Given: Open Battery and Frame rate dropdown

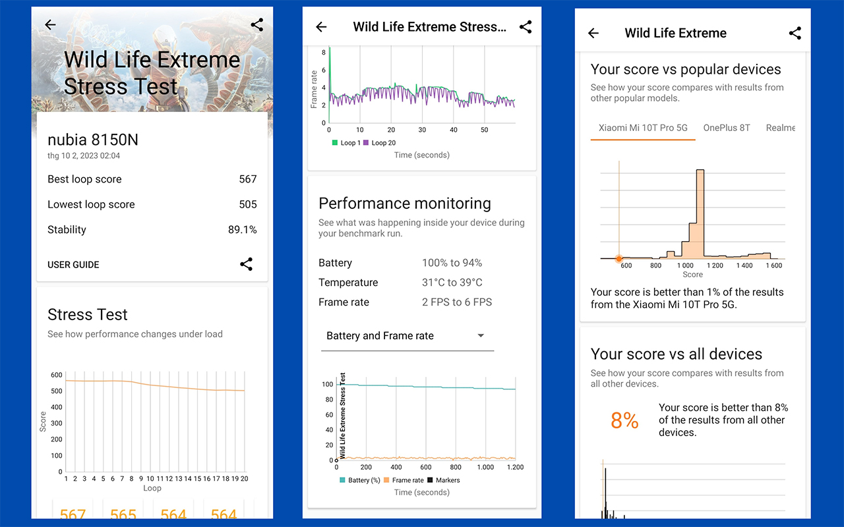Looking at the screenshot, I should click(407, 336).
